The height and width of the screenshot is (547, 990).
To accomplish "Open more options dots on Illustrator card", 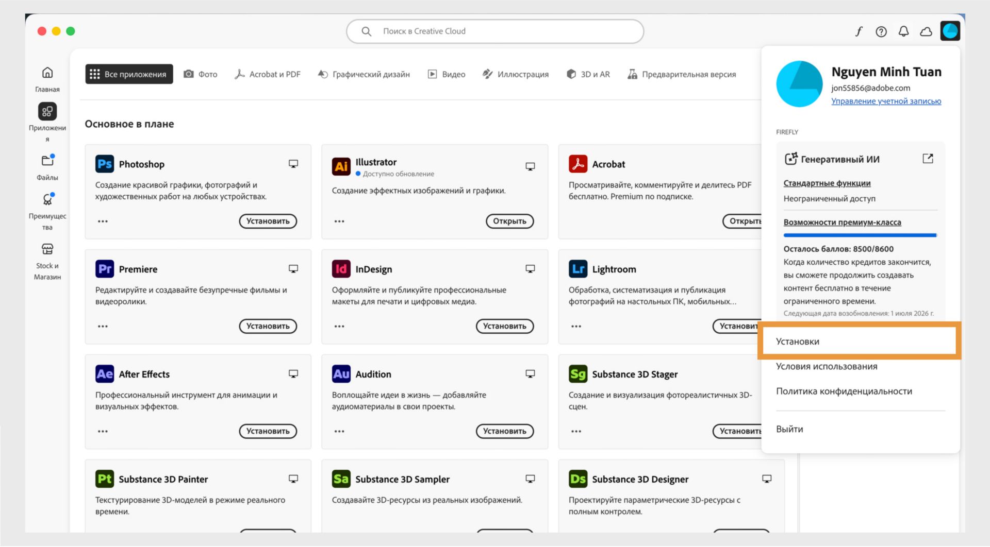I will [x=339, y=221].
